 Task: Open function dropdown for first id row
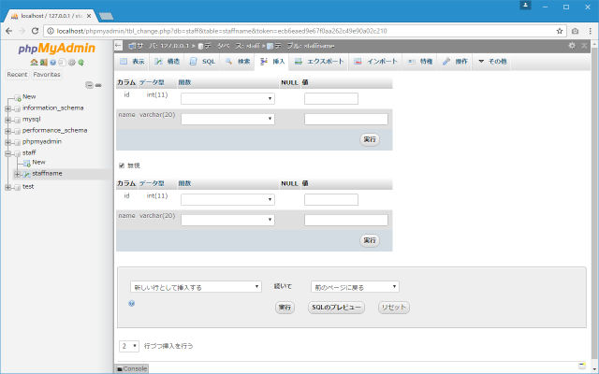[x=227, y=98]
